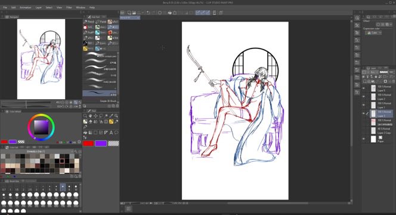This screenshot has height=215, width=396.
Task: Click the canvas horizontal scrollbar
Action: pos(268,203)
